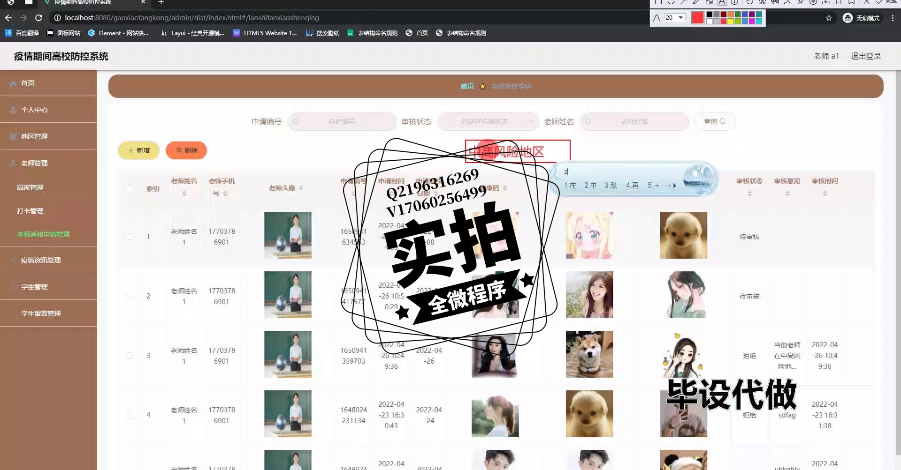Sort by 审核状态 column arrows
The width and height of the screenshot is (901, 470).
point(749,194)
